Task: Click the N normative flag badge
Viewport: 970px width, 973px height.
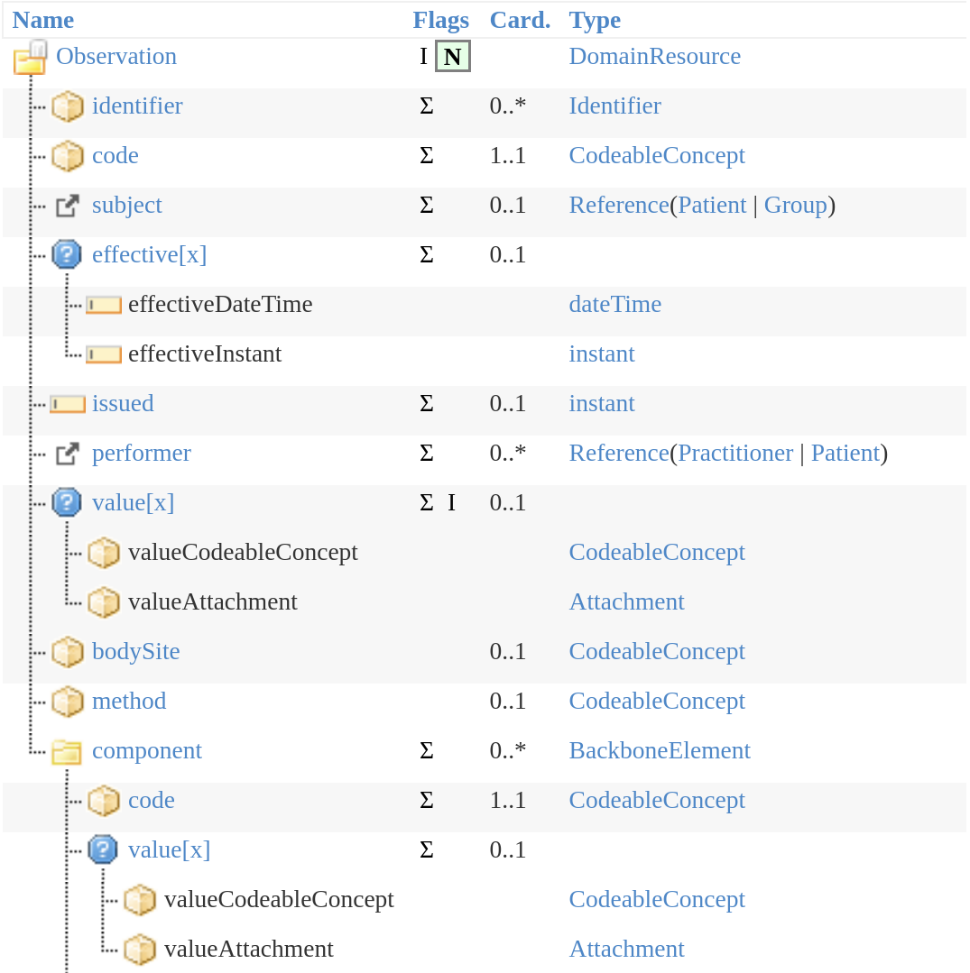Action: (453, 57)
